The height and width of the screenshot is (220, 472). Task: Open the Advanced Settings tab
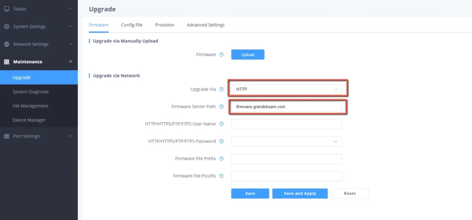point(206,25)
